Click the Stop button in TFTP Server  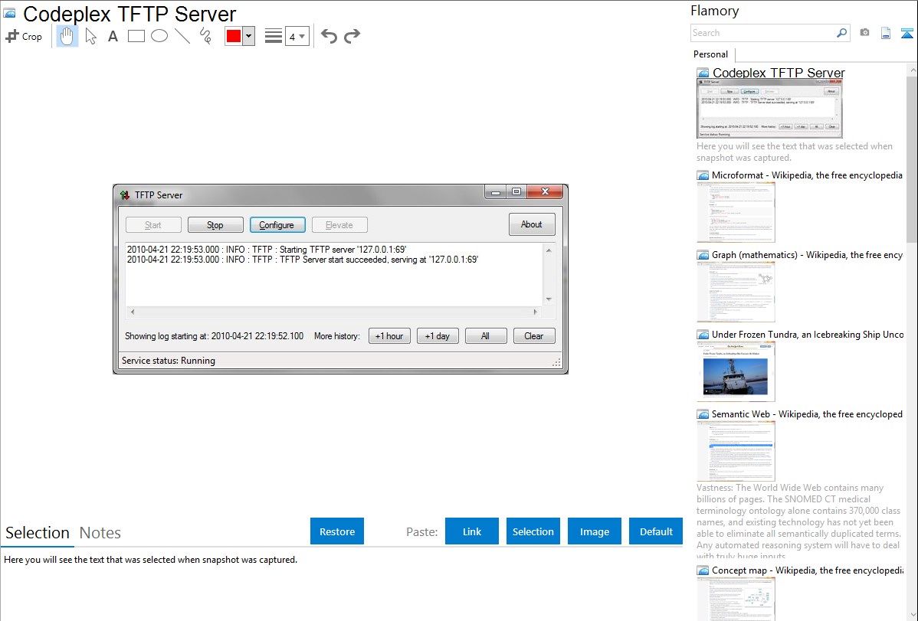click(215, 225)
